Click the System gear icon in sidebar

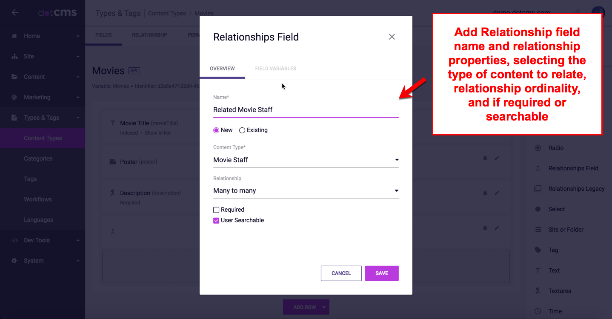(14, 261)
